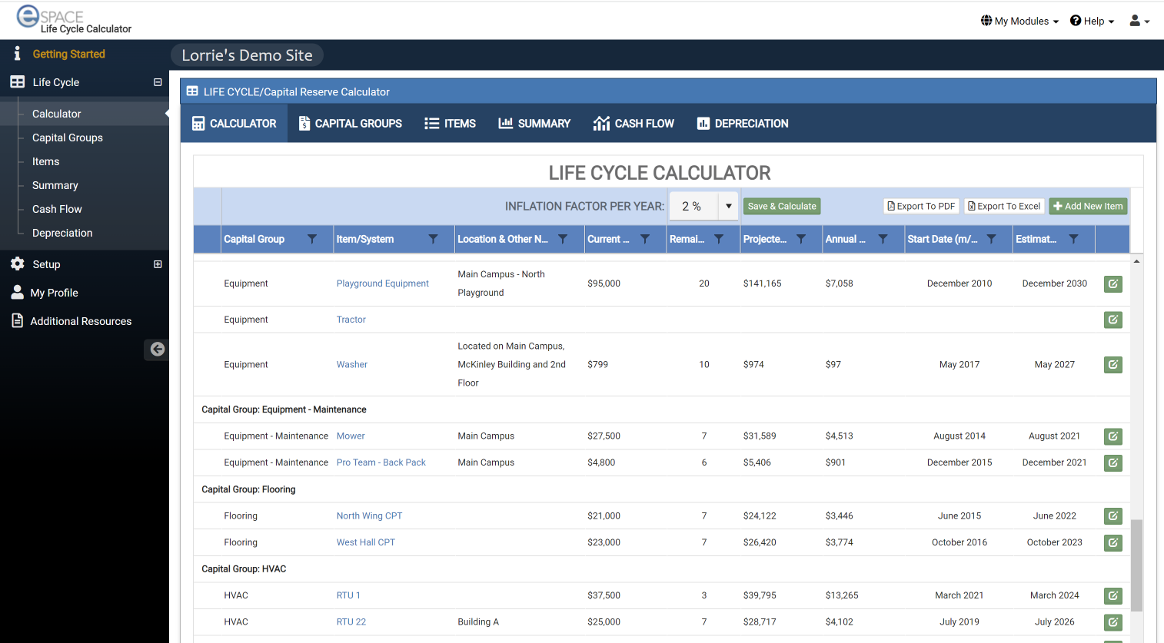The width and height of the screenshot is (1164, 643).
Task: Switch to the Cash Flow tab
Action: coord(634,123)
